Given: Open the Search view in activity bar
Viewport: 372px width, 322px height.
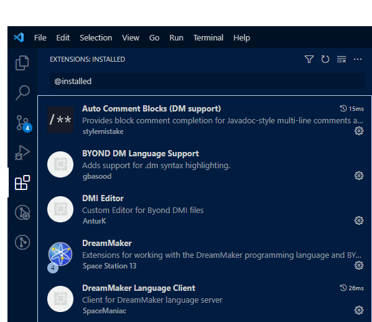Looking at the screenshot, I should [x=22, y=93].
